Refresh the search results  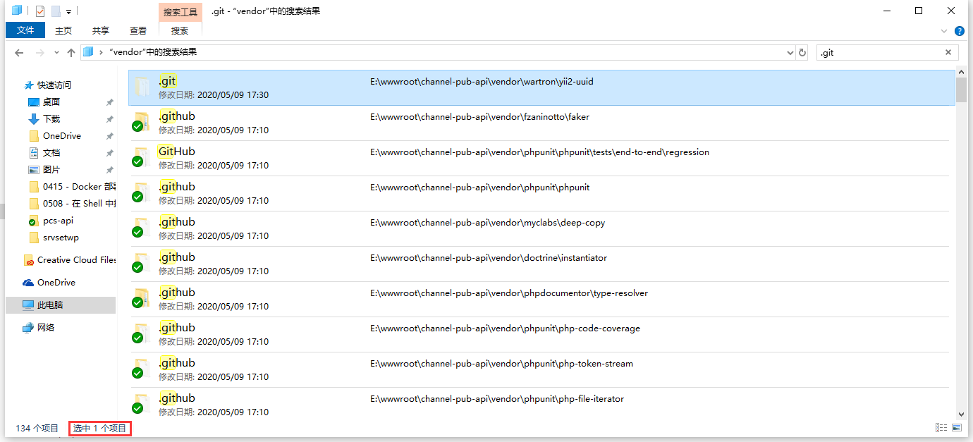(x=802, y=53)
